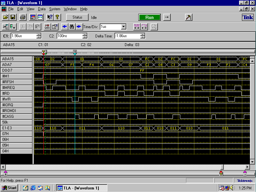Click the T trigger marker above waveforms
Screen dimensions: 256x192
[43, 52]
